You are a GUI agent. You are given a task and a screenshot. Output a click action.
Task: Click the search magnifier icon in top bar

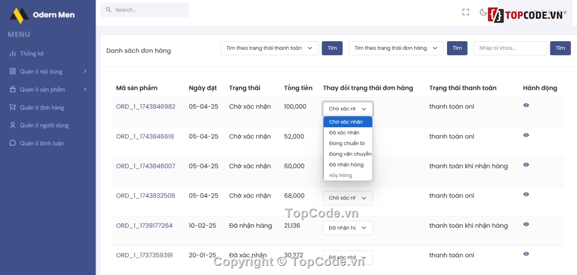pyautogui.click(x=109, y=10)
